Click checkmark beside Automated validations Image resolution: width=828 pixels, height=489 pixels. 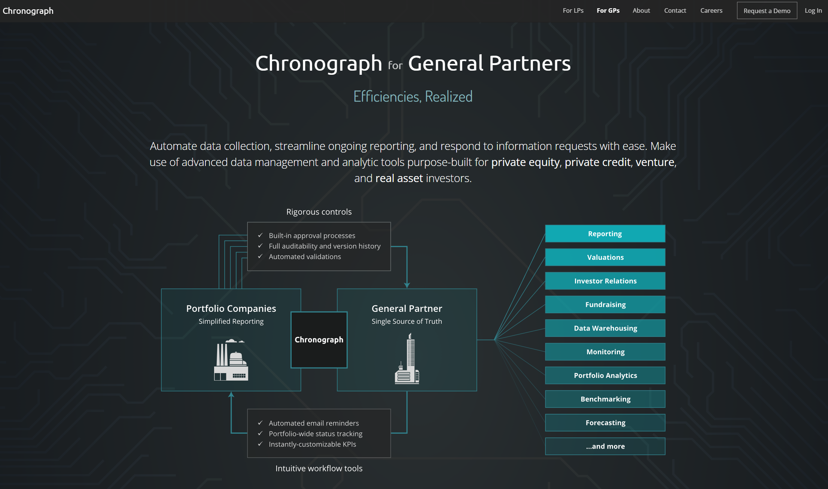click(x=260, y=256)
